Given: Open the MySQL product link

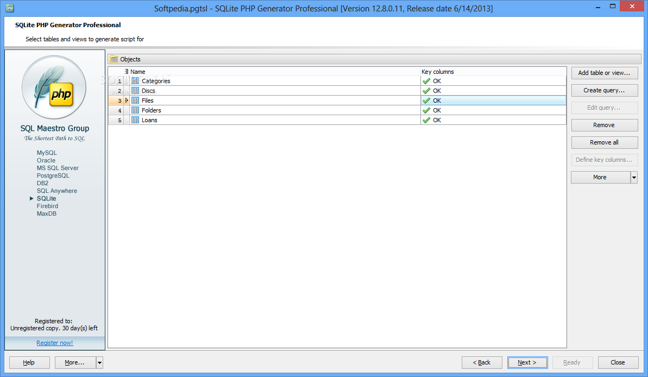Looking at the screenshot, I should pos(47,153).
